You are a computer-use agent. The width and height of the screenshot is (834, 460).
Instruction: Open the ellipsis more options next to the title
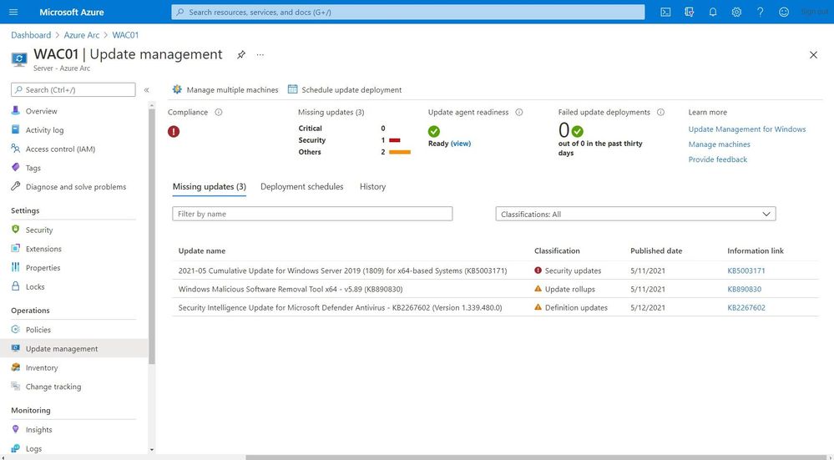(x=260, y=55)
